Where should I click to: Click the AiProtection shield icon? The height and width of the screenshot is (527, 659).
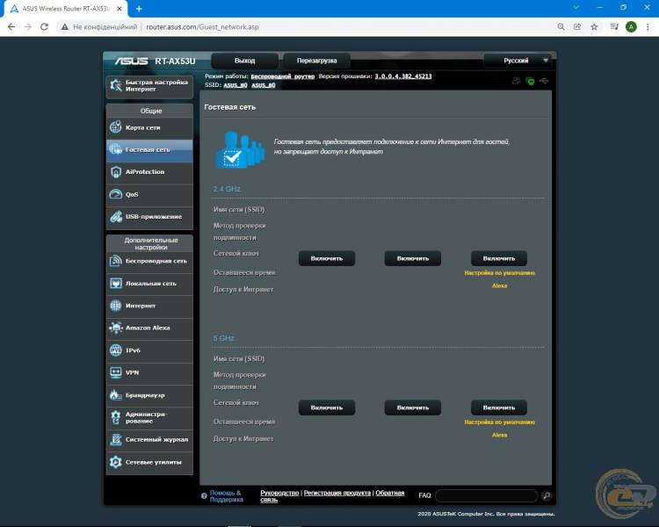tap(116, 171)
